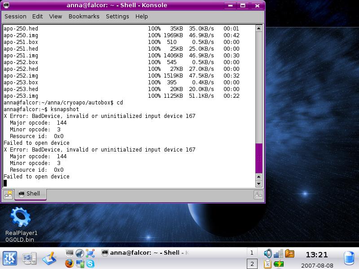Click the terminal scrollbar down arrow
The height and width of the screenshot is (269, 359).
[259, 183]
